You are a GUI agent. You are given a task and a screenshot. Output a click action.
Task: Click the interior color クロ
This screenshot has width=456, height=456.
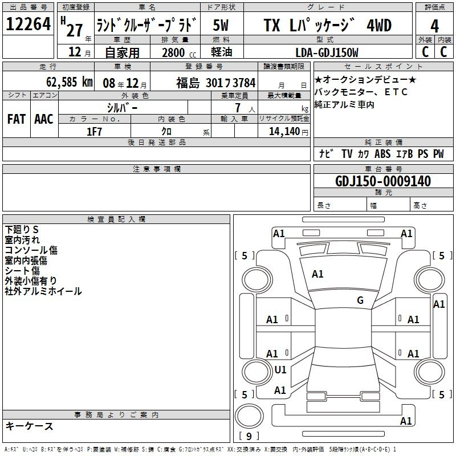[x=166, y=132]
